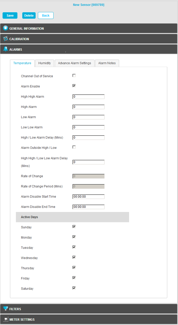Expand the Meter Settings section
Image resolution: width=178 pixels, height=325 pixels.
click(89, 319)
